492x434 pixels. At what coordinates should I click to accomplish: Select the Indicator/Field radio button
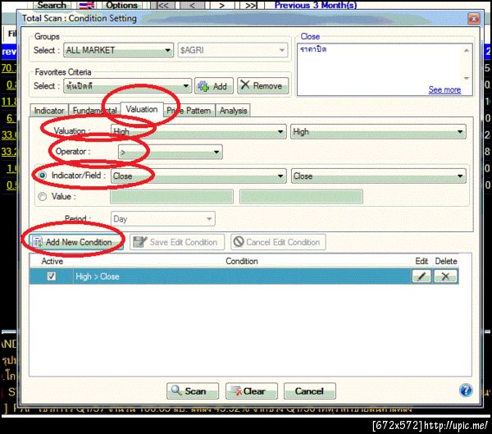[42, 176]
